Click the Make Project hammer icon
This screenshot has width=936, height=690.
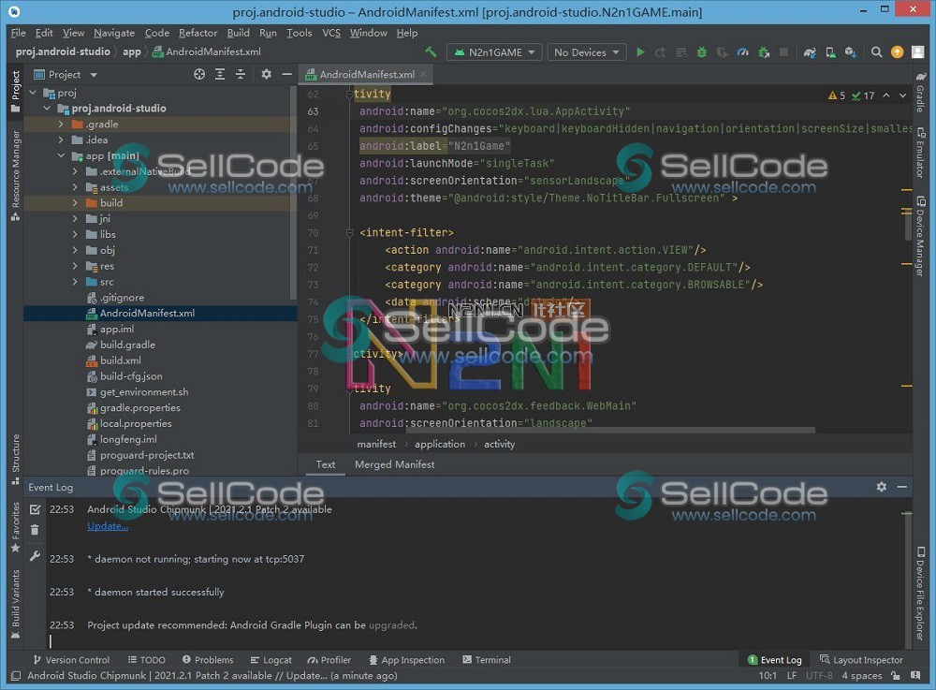click(x=431, y=52)
